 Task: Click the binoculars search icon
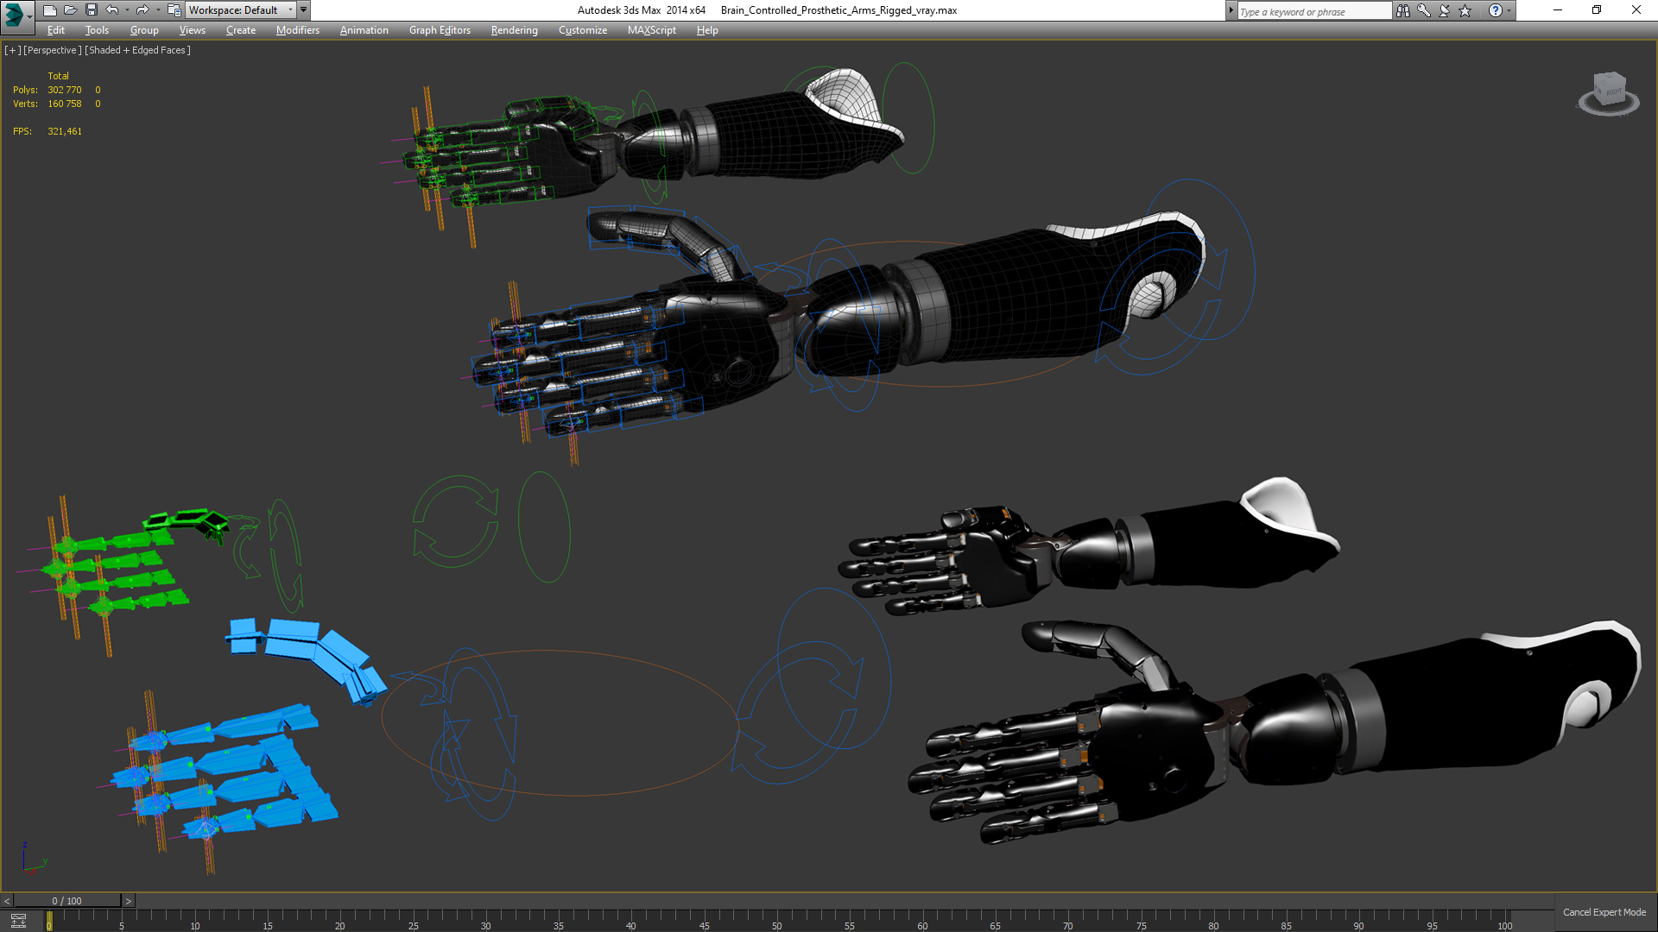(x=1402, y=11)
